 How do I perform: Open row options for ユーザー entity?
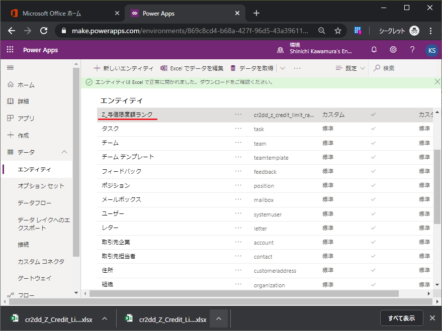pos(238,213)
